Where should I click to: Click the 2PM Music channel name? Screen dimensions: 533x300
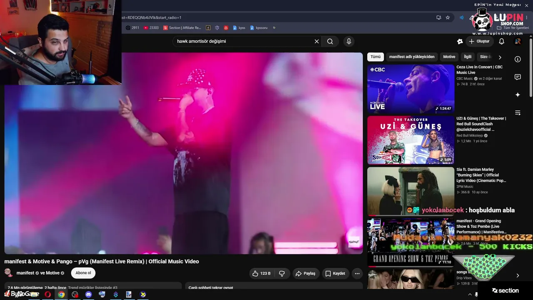click(x=465, y=187)
